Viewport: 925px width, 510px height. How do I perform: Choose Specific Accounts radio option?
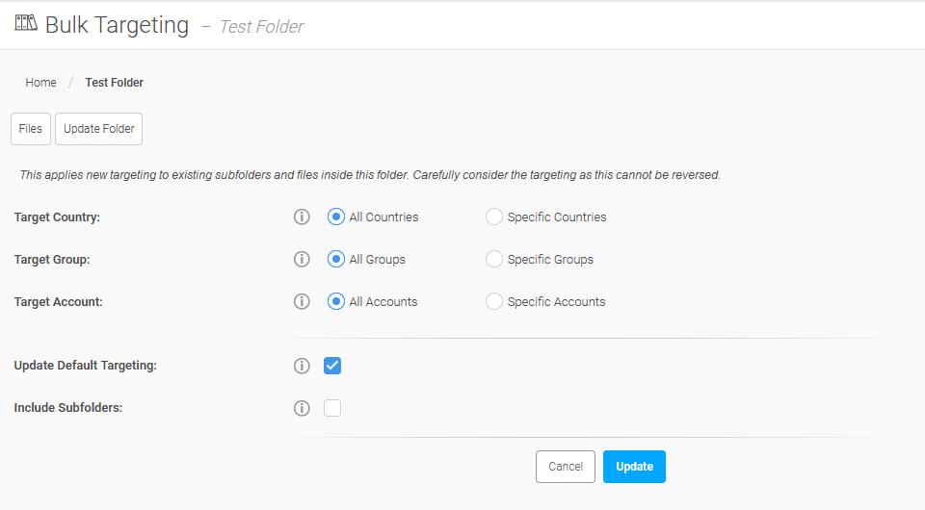[x=493, y=301]
